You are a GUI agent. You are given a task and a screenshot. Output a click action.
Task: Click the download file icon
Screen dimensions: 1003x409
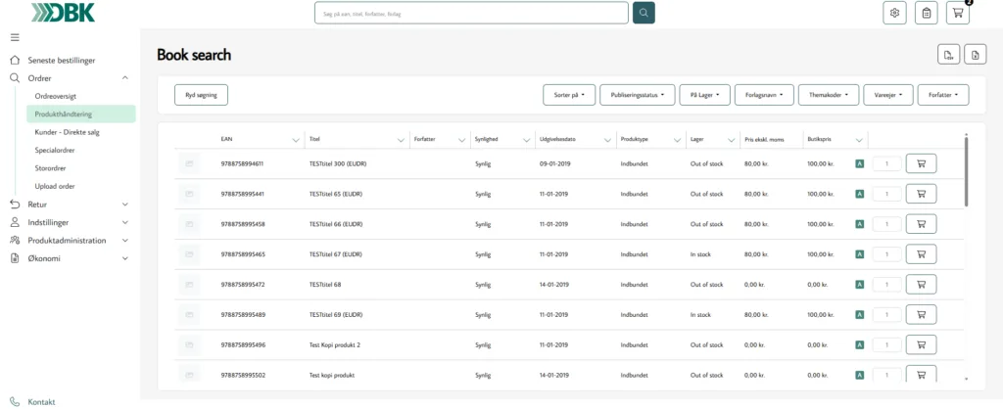976,55
